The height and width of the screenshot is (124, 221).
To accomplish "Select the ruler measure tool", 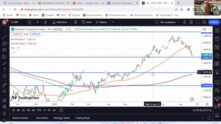I will pyautogui.click(x=4, y=85).
